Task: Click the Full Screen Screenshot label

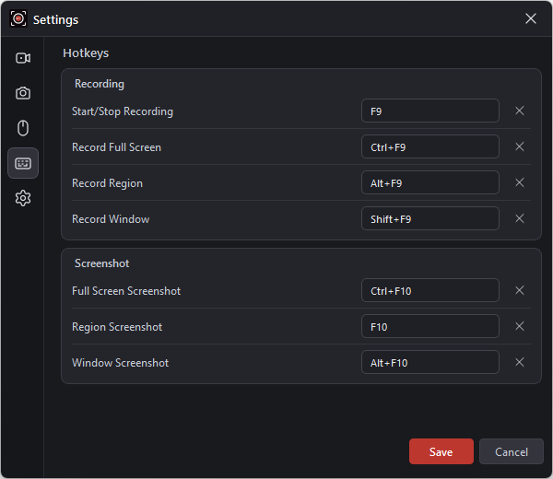Action: coord(126,291)
